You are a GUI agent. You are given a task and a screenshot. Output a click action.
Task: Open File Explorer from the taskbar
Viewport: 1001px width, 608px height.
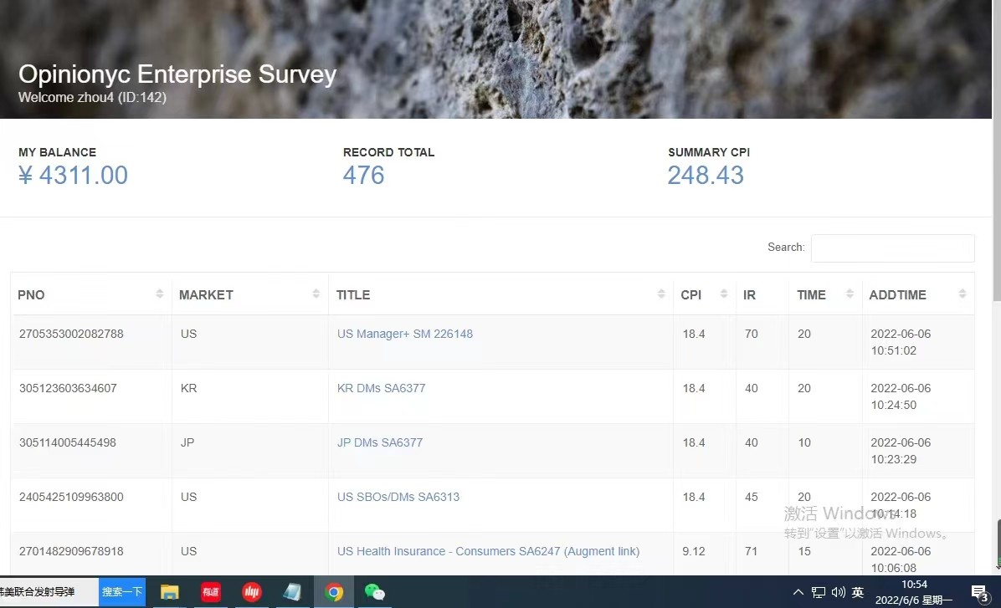coord(170,592)
